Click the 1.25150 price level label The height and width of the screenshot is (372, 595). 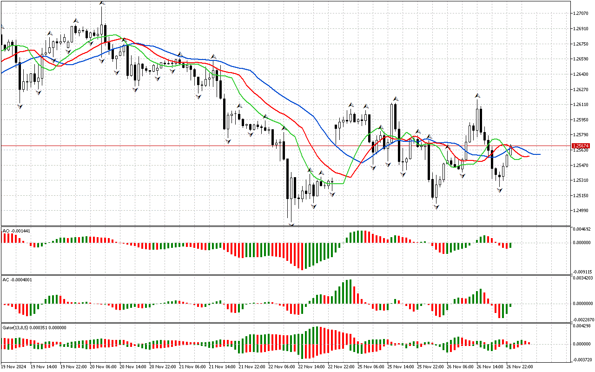click(x=582, y=196)
